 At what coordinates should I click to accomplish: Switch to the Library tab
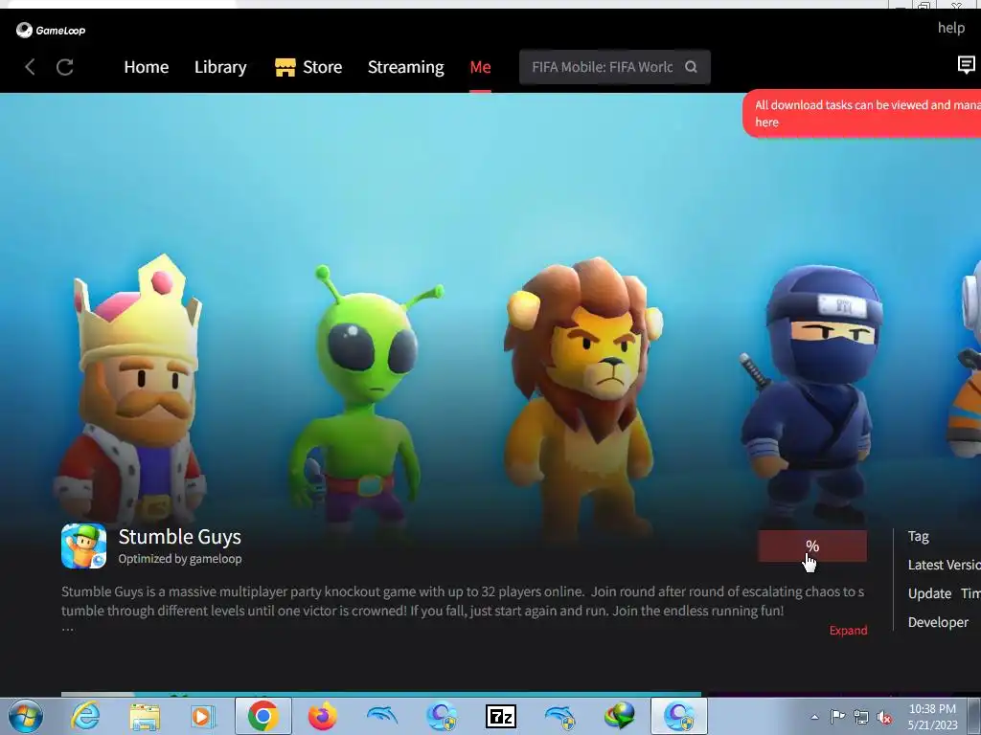pos(220,67)
